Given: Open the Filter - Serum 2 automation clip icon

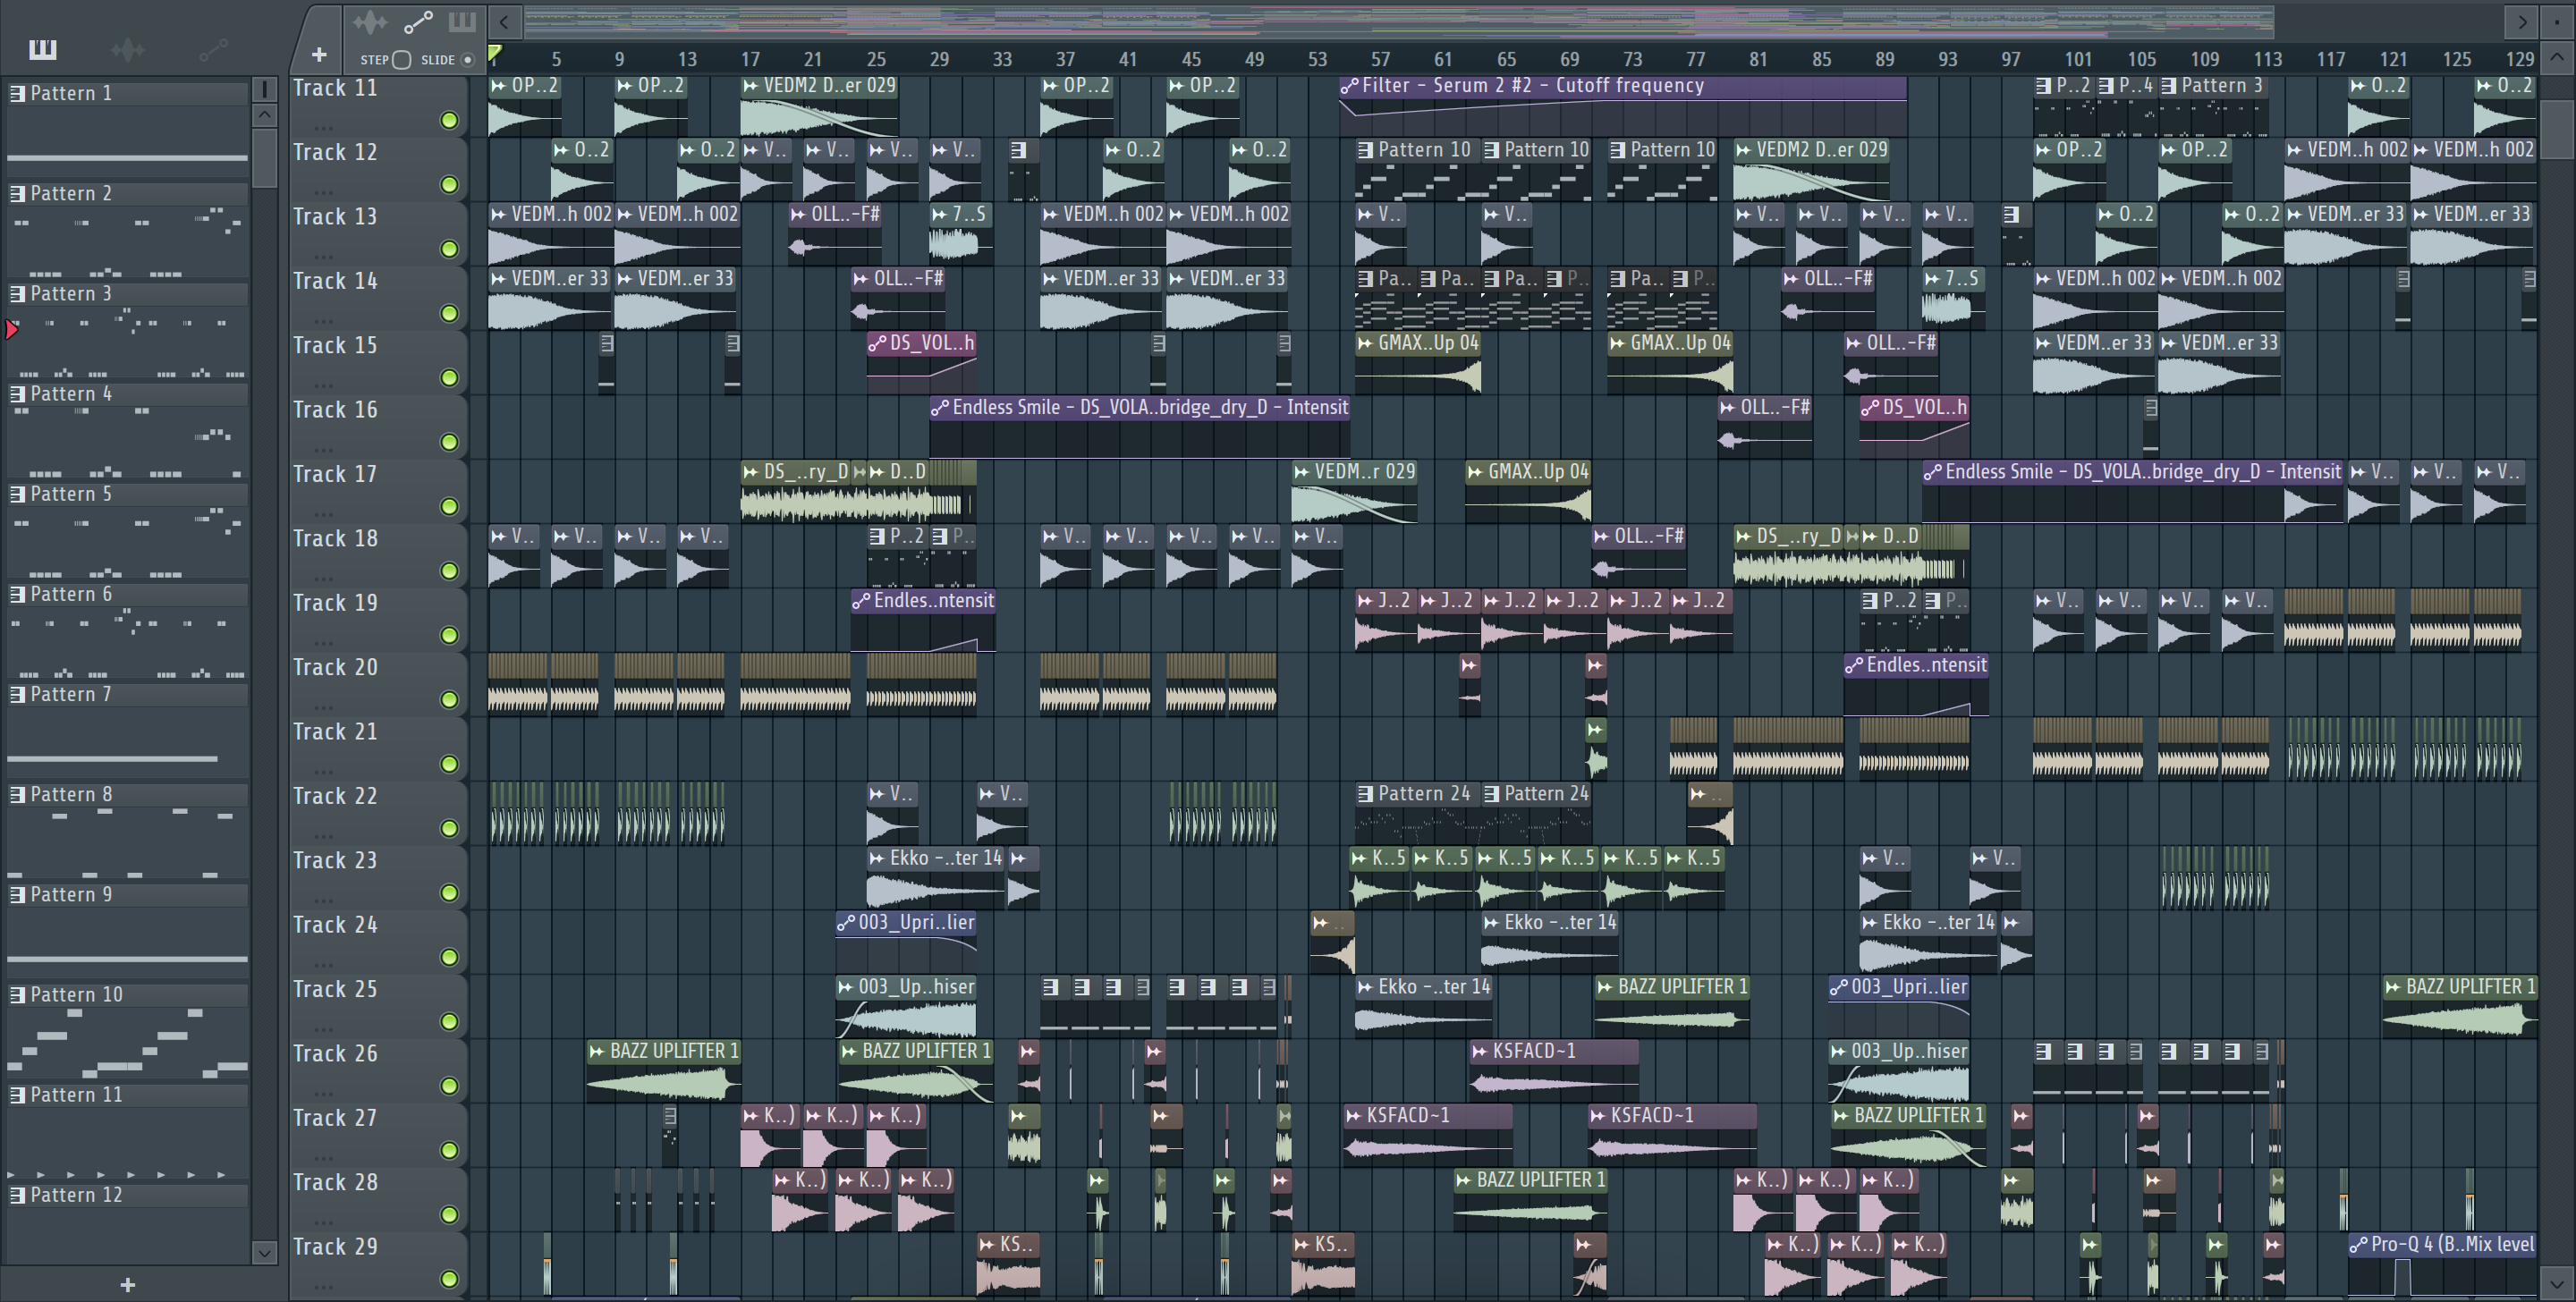Looking at the screenshot, I should (1349, 86).
